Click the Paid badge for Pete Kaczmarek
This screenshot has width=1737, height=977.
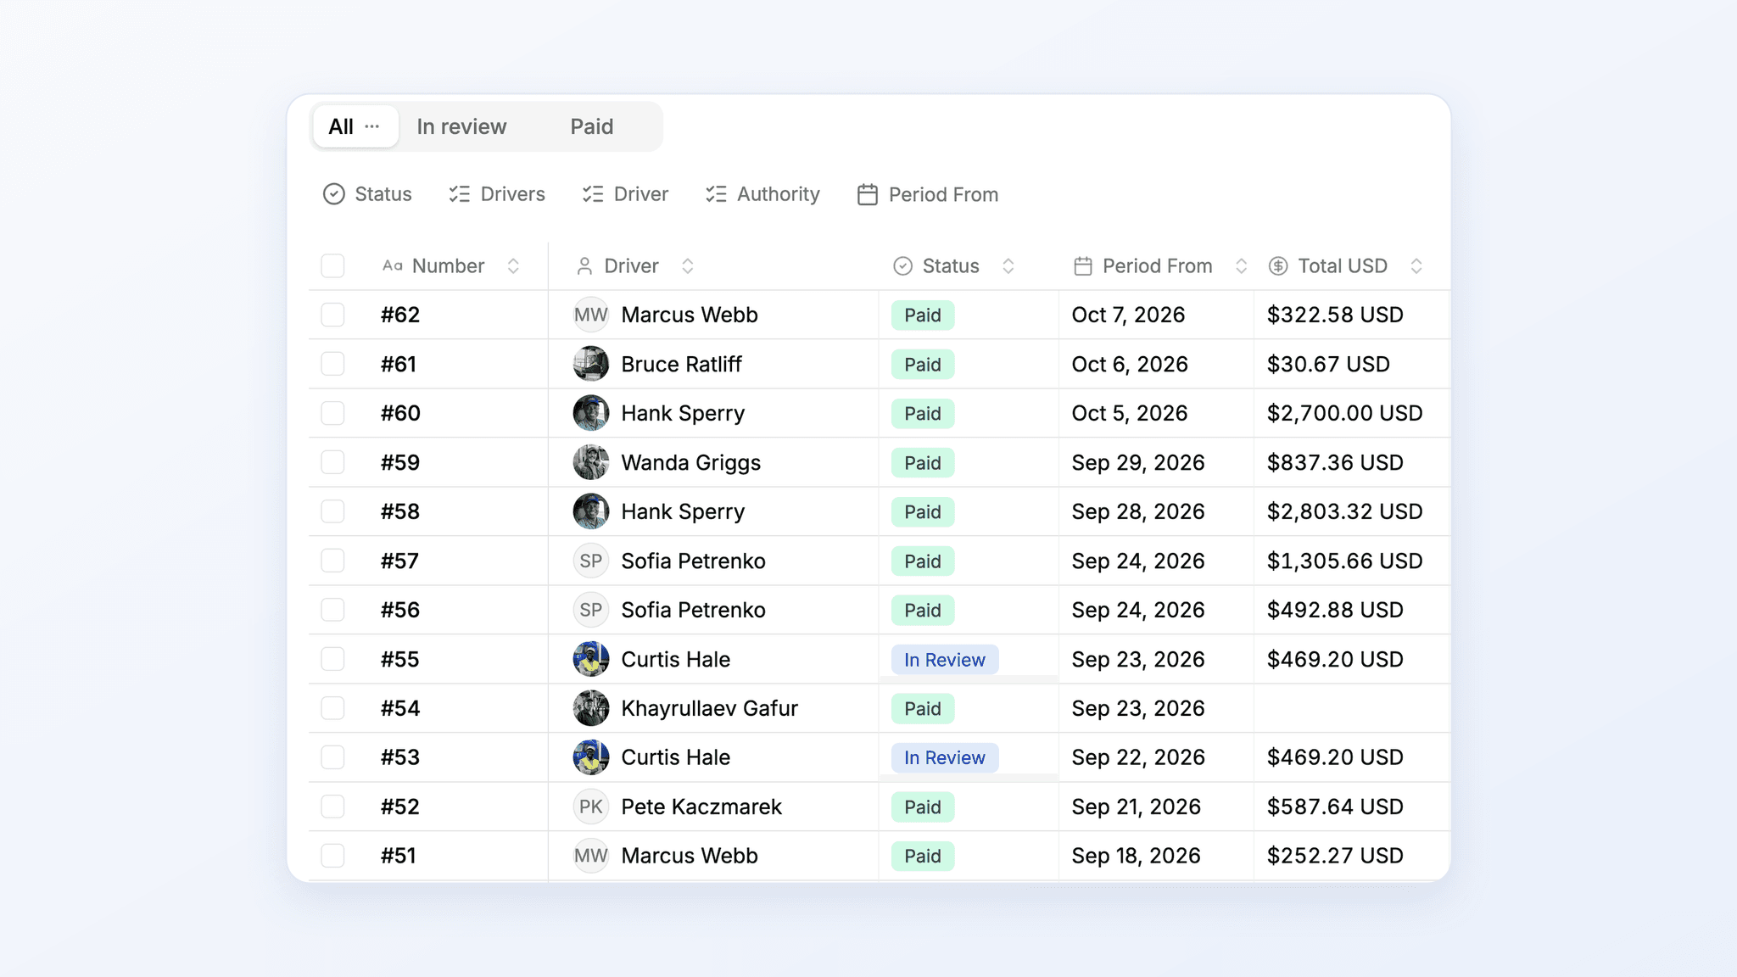point(923,807)
